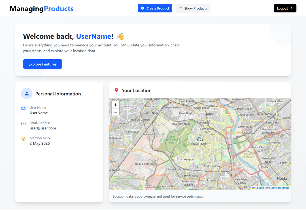Click the red location pin icon
Screen dimensions: 306x210
pos(116,90)
